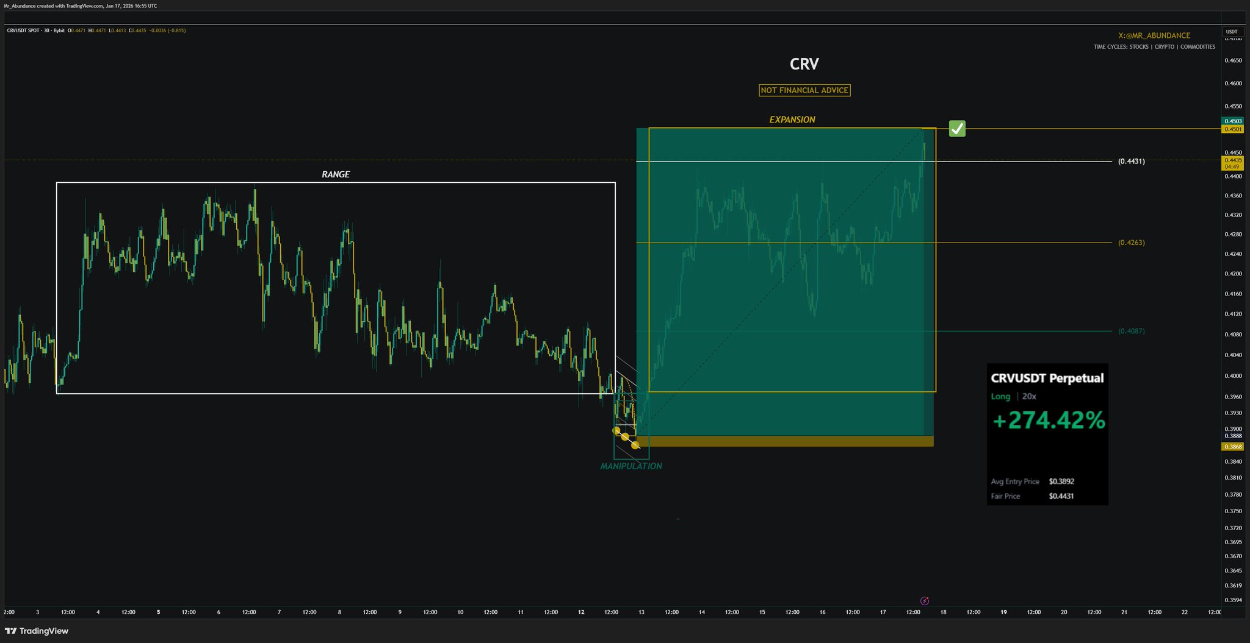Click the +274.42% profit figure on PnL card
Screen dimensions: 1250x643
click(1047, 421)
